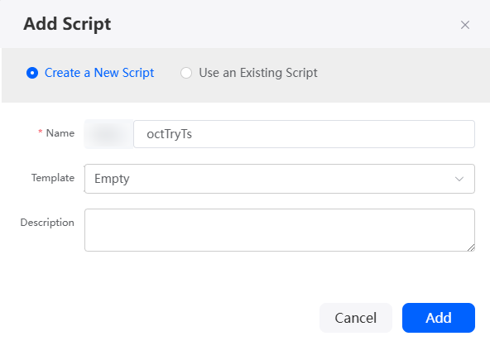Click the Description box resize handle
490x341 pixels.
click(x=471, y=247)
